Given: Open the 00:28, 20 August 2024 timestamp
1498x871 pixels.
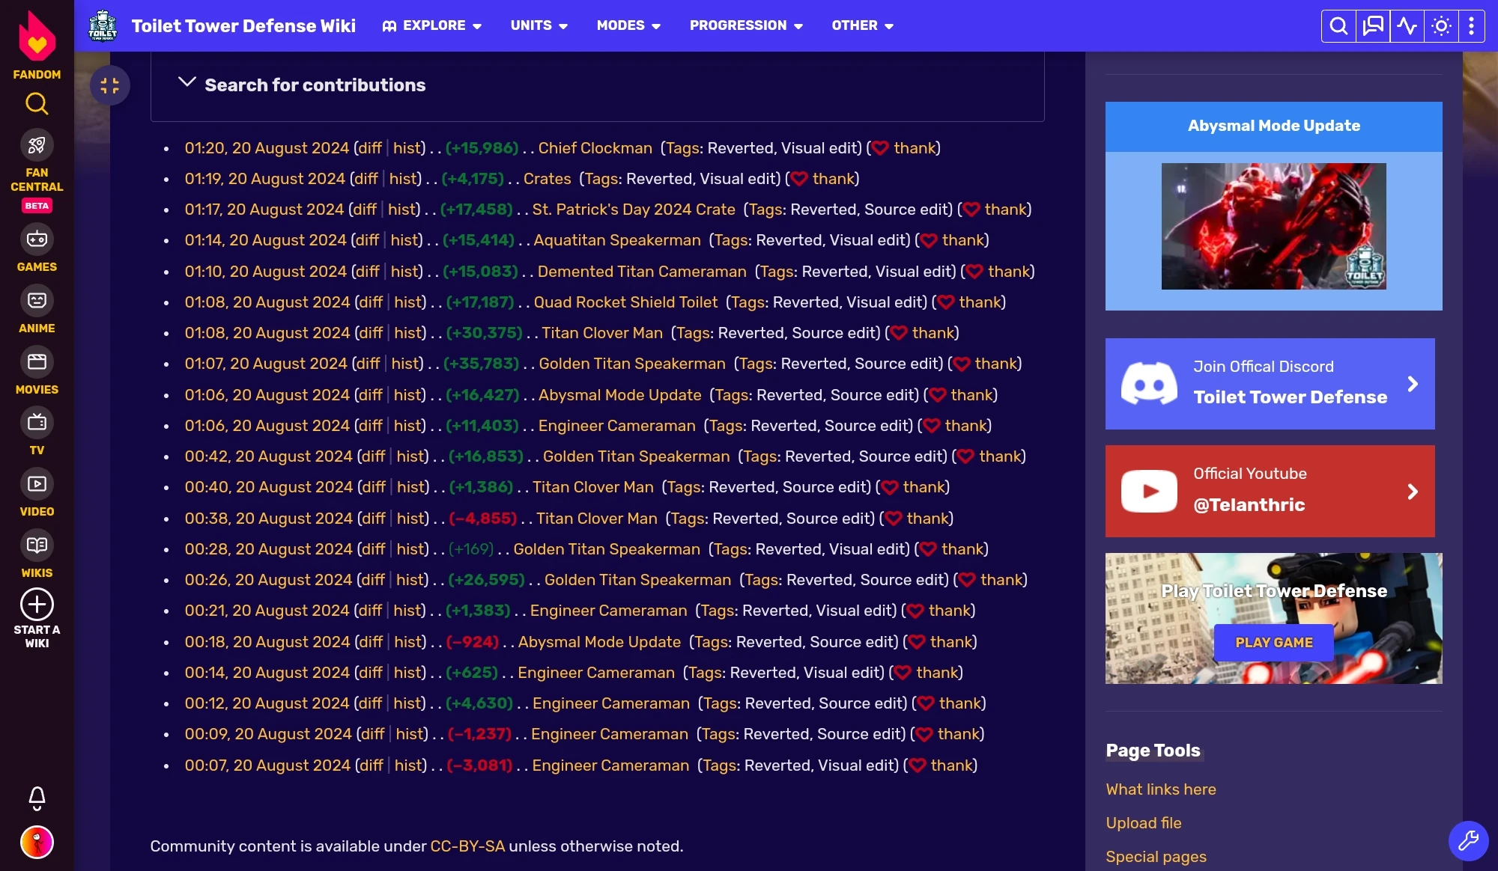Looking at the screenshot, I should 268,549.
